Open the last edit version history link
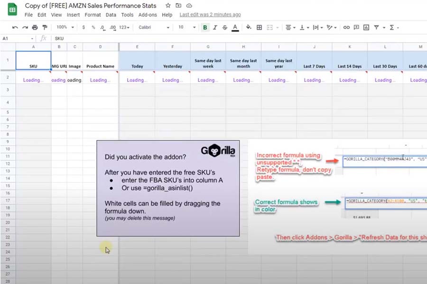 point(210,15)
